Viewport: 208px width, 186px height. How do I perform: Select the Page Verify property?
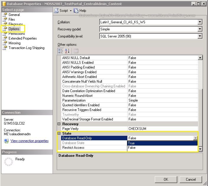(94, 129)
